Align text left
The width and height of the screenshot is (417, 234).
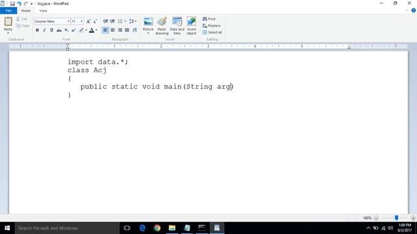(x=106, y=30)
